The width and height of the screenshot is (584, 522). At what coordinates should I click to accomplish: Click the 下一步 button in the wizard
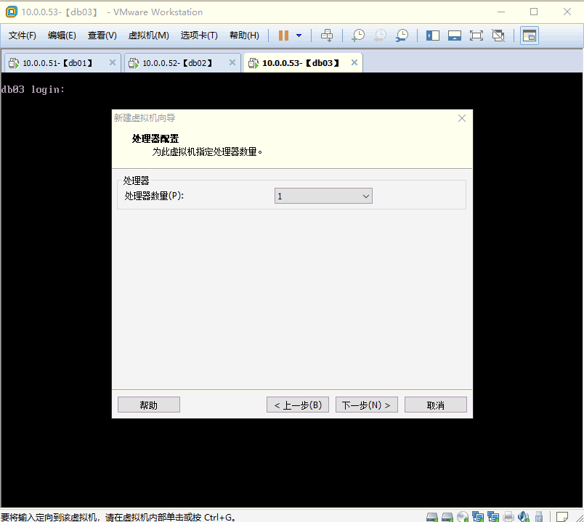[x=366, y=405]
